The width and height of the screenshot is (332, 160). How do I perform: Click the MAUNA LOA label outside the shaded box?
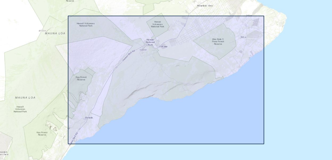click(25, 98)
